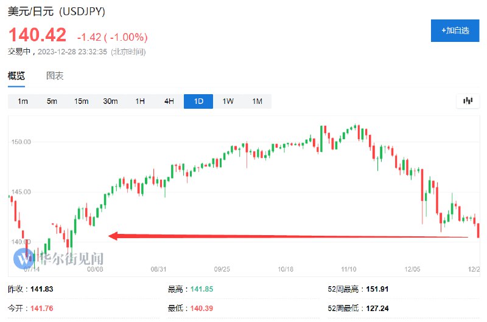Choose the 1H timeframe
Screen dimensions: 487x322
(x=140, y=101)
